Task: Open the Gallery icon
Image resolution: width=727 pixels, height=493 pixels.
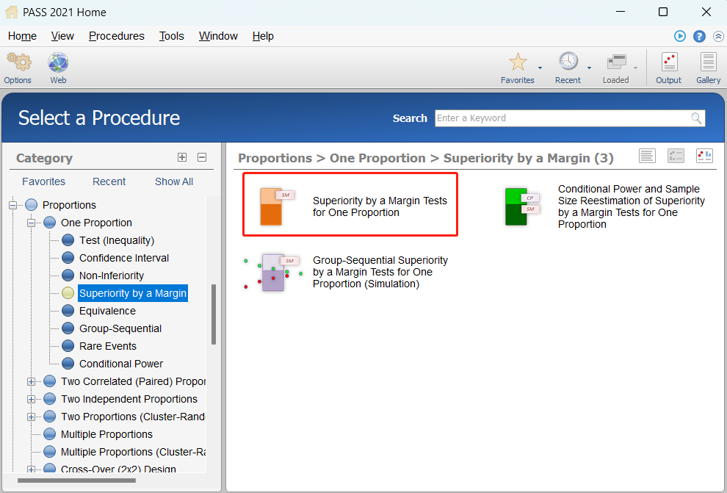Action: 708,62
